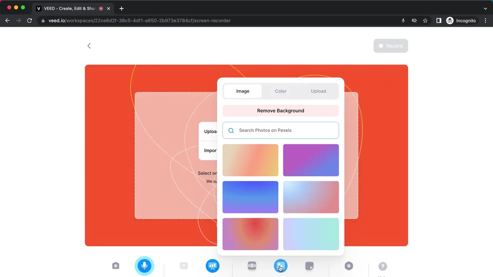Click the crossed-out eye icon in address bar
Screen dimensions: 493x277
point(414,21)
